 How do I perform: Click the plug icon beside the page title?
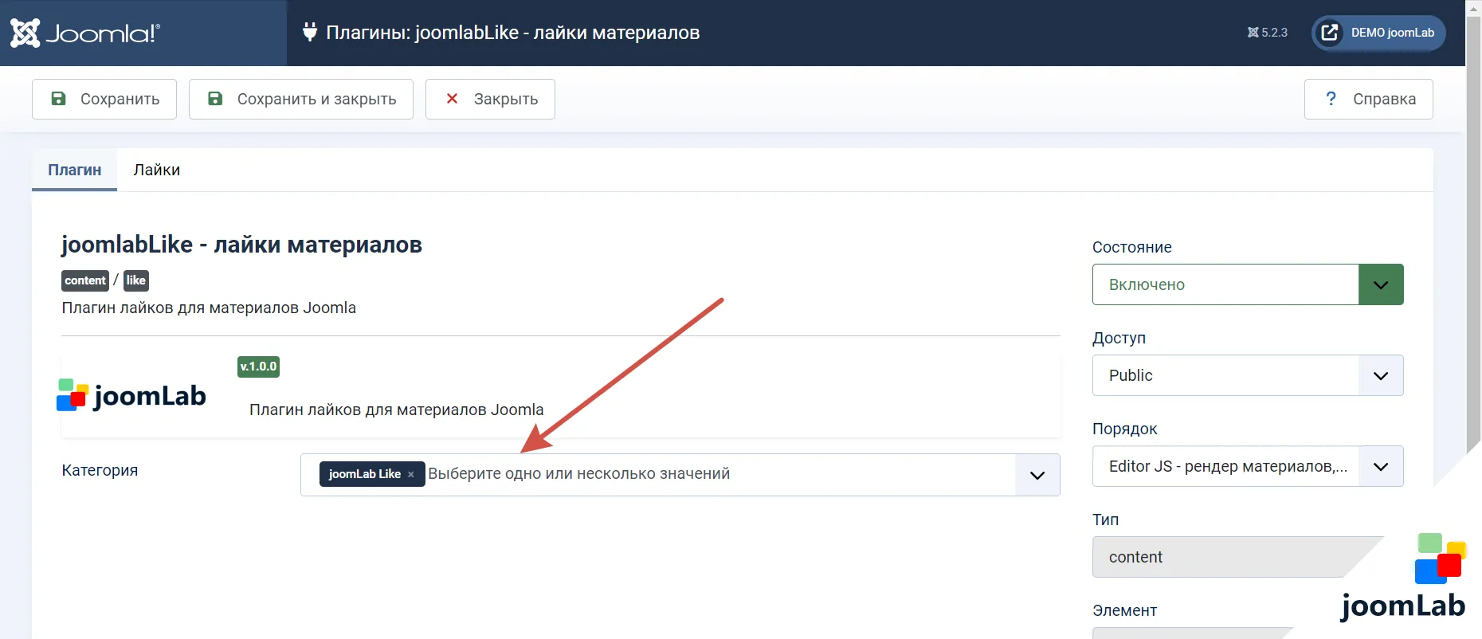click(310, 32)
